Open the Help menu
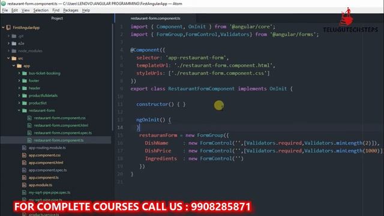Screen dimensions: 384x216 [x=86, y=10]
